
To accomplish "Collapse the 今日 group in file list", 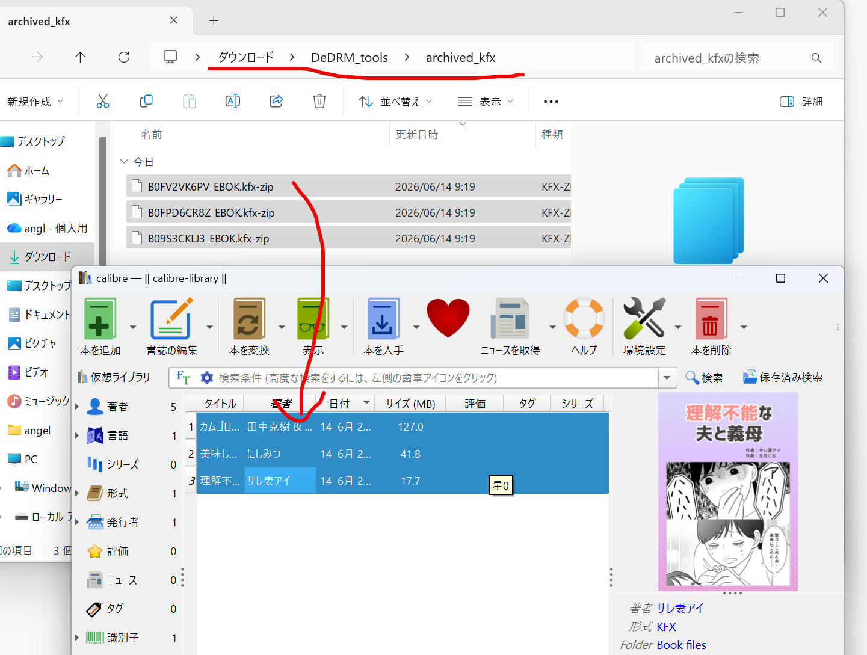I will point(124,162).
